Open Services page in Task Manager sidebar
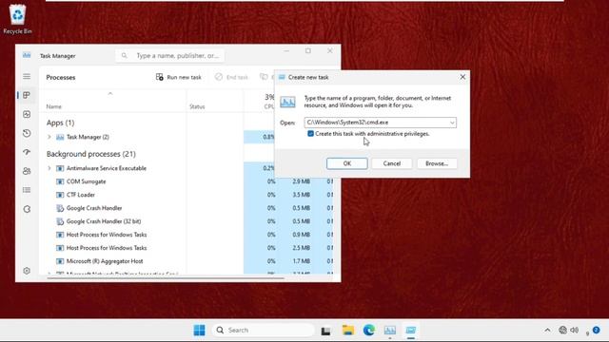Viewport: 609px width, 342px height. 27,209
